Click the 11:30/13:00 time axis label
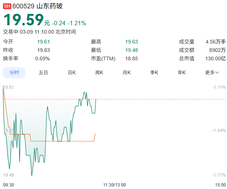This screenshot has width=227, height=189. [114, 185]
